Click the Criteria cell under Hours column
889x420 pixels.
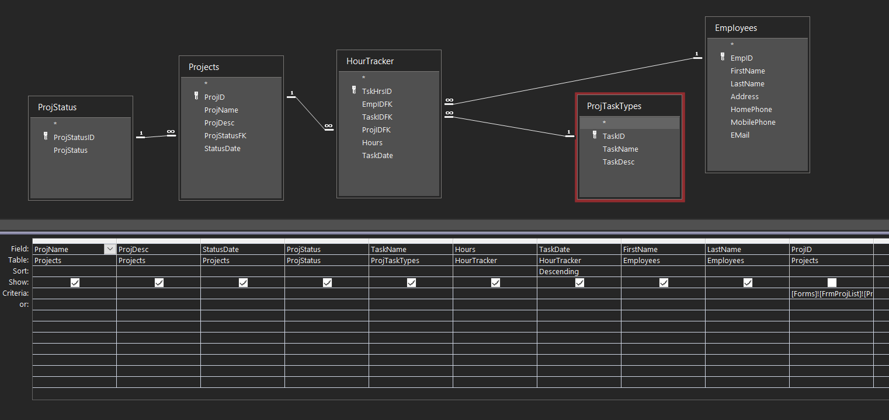coord(495,293)
